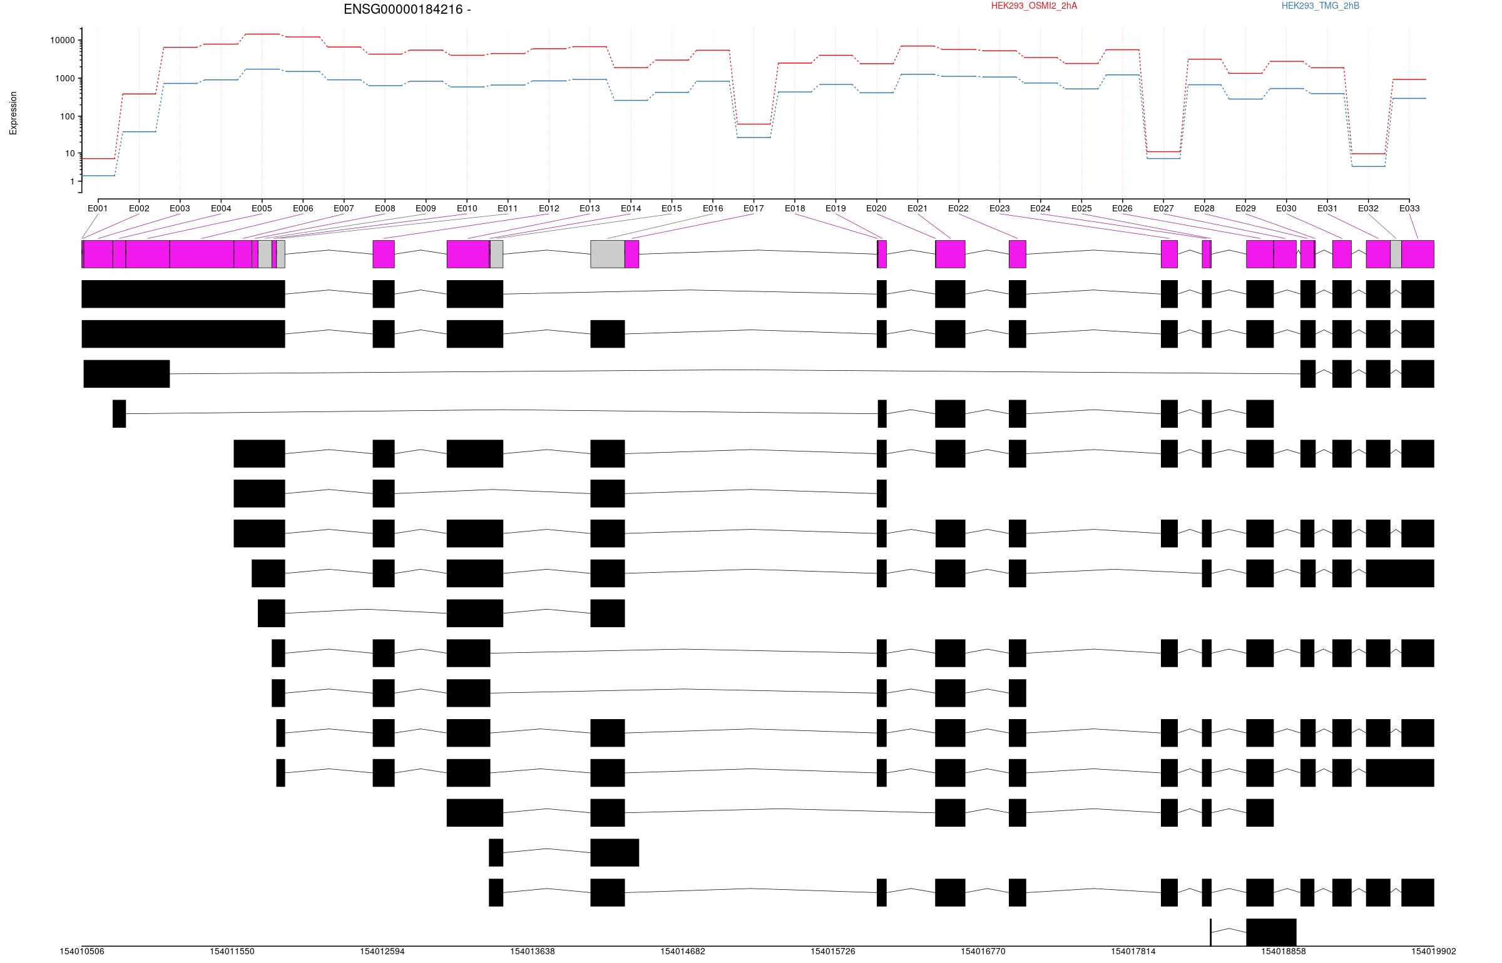Select the HEK293_TMG_2hB legend label
The height and width of the screenshot is (963, 1502).
[1321, 6]
